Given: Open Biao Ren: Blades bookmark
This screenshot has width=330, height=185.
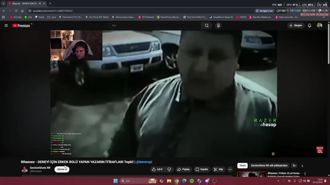Looking at the screenshot, I should click(x=260, y=17).
